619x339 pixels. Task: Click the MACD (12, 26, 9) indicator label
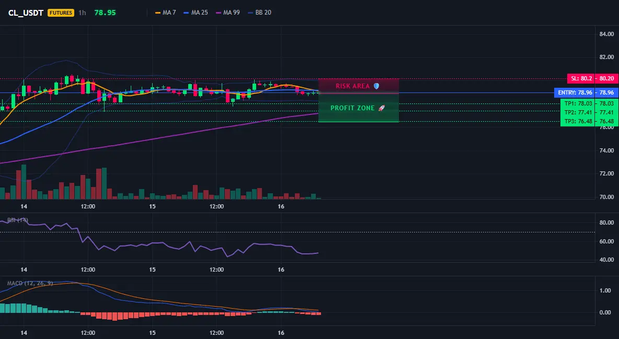coord(30,283)
